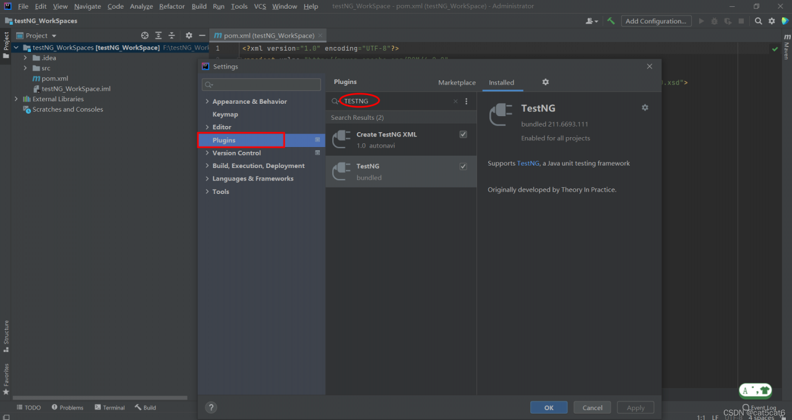Open the TODO tool window
This screenshot has height=420, width=792.
(x=28, y=408)
